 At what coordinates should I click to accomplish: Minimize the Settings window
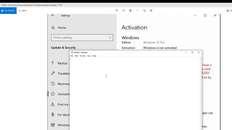195,15
